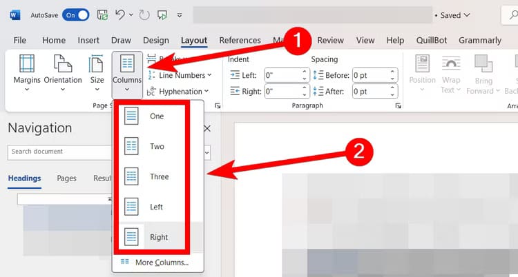
Task: Adjust Spacing Before spinner arrows
Action: coord(392,75)
